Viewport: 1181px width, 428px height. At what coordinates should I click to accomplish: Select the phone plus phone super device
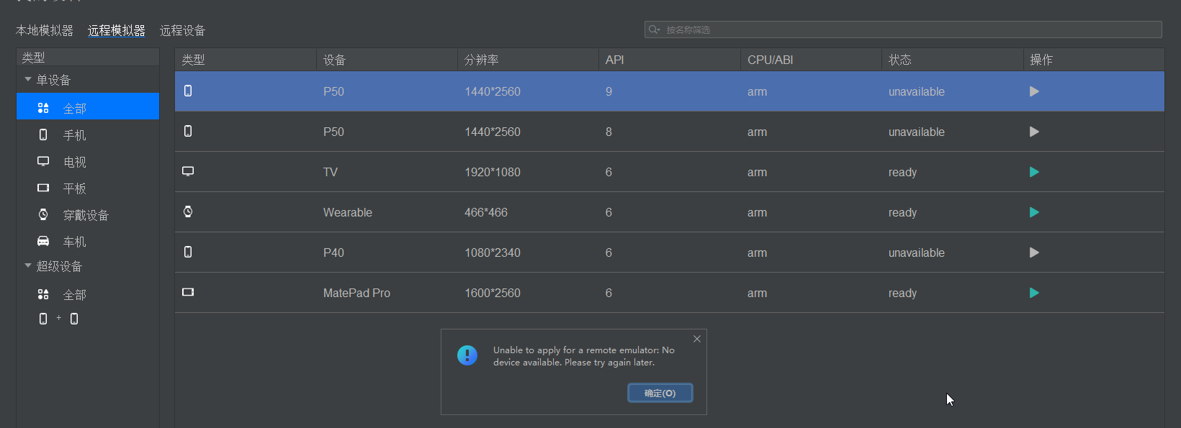point(59,319)
